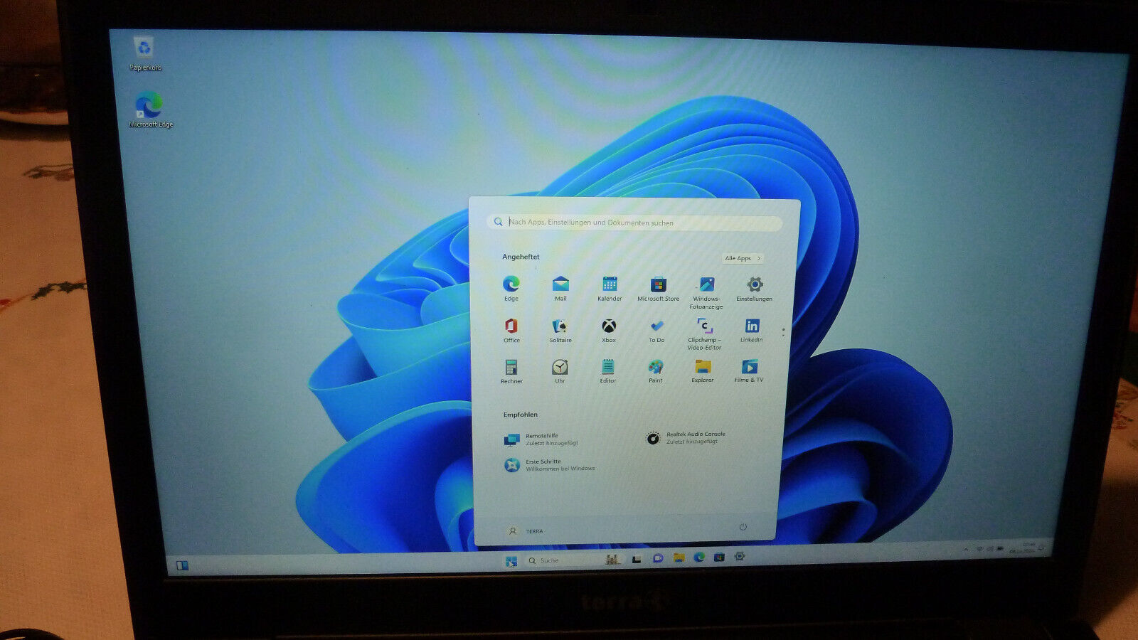
Task: Open Edge from pinned apps
Action: [x=511, y=288]
